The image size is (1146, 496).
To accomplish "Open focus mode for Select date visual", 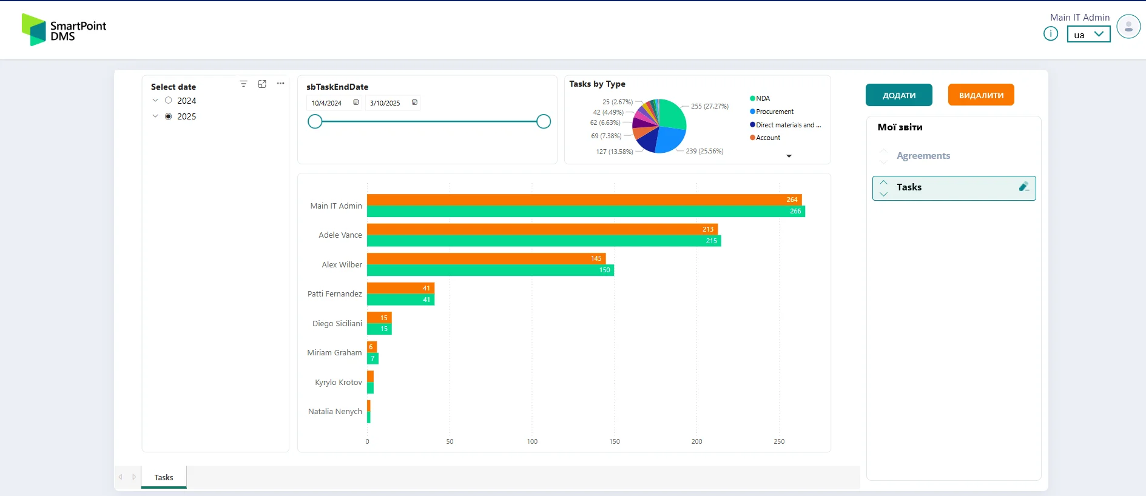I will click(x=262, y=84).
